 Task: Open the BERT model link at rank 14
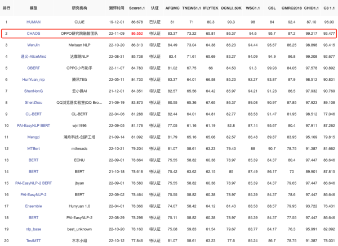33,172
